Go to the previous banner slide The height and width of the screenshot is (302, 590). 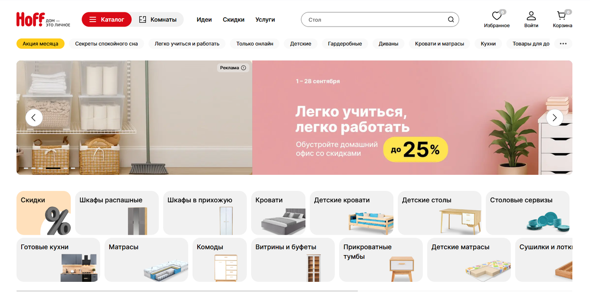coord(34,117)
